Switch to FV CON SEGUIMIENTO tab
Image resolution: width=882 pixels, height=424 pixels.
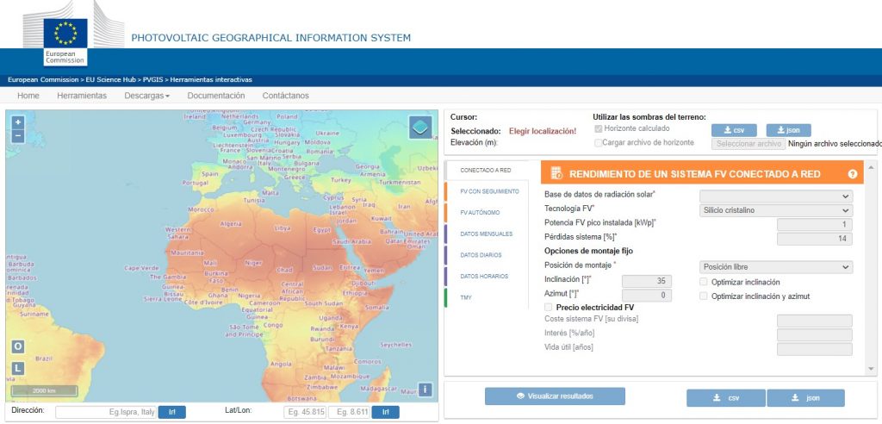point(489,191)
